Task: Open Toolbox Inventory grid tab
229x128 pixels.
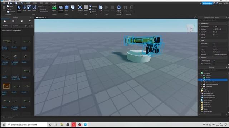Action: click(13, 21)
